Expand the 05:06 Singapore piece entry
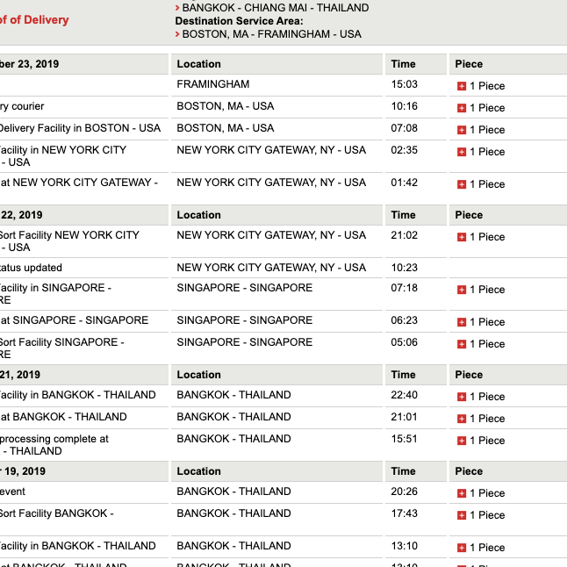Screen dimensions: 567x567 (462, 344)
